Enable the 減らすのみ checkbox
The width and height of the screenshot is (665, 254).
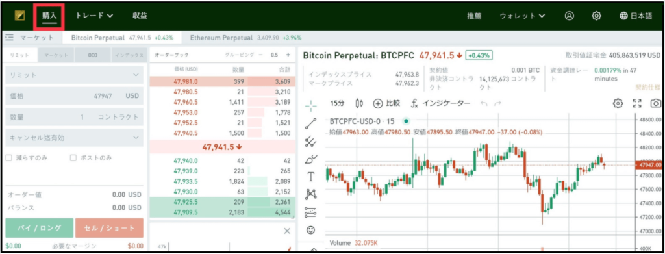[8, 158]
